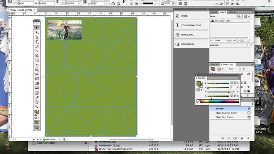Open the Color panel flyout menu
This screenshot has width=274, height=154.
[x=238, y=78]
